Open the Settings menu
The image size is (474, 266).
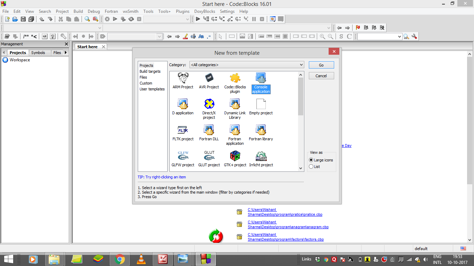(x=227, y=11)
